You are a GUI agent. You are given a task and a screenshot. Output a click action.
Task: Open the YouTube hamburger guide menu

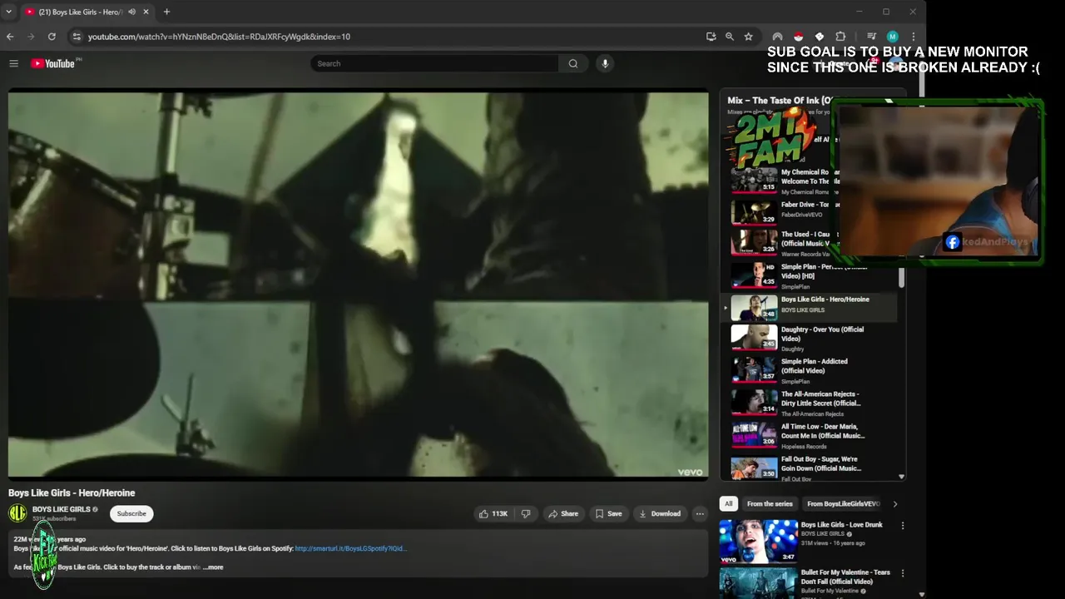13,63
